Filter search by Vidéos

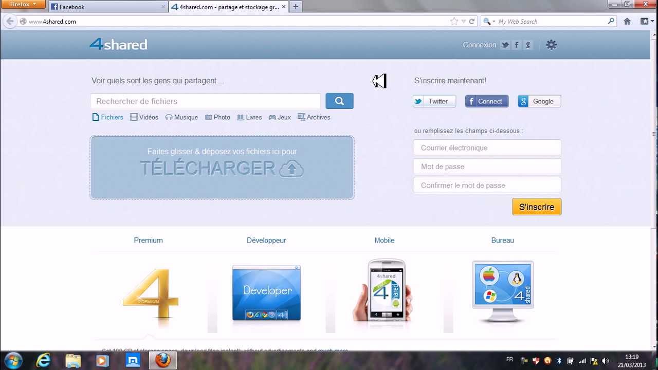[144, 117]
